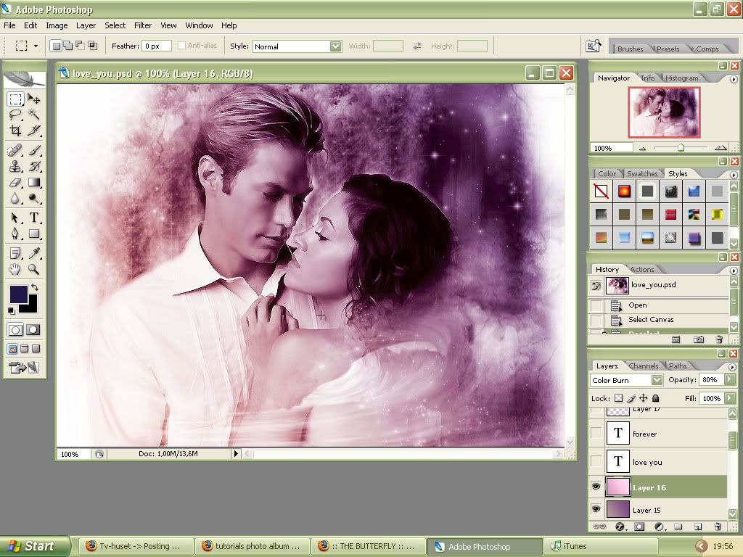The image size is (743, 557).
Task: Select the Gradient tool
Action: click(x=33, y=182)
